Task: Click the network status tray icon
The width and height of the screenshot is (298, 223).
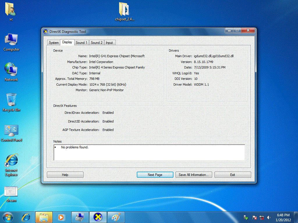Action: pos(261,217)
